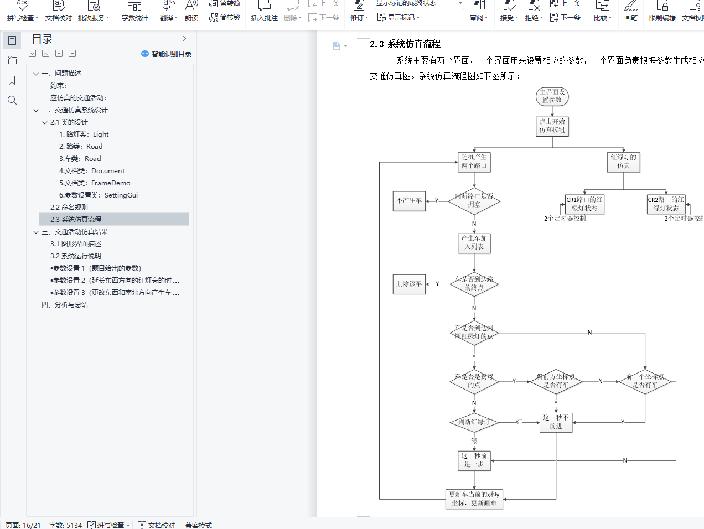704x529 pixels.
Task: Collapse the 三、交通活动仿真结果 section
Action: coord(36,232)
